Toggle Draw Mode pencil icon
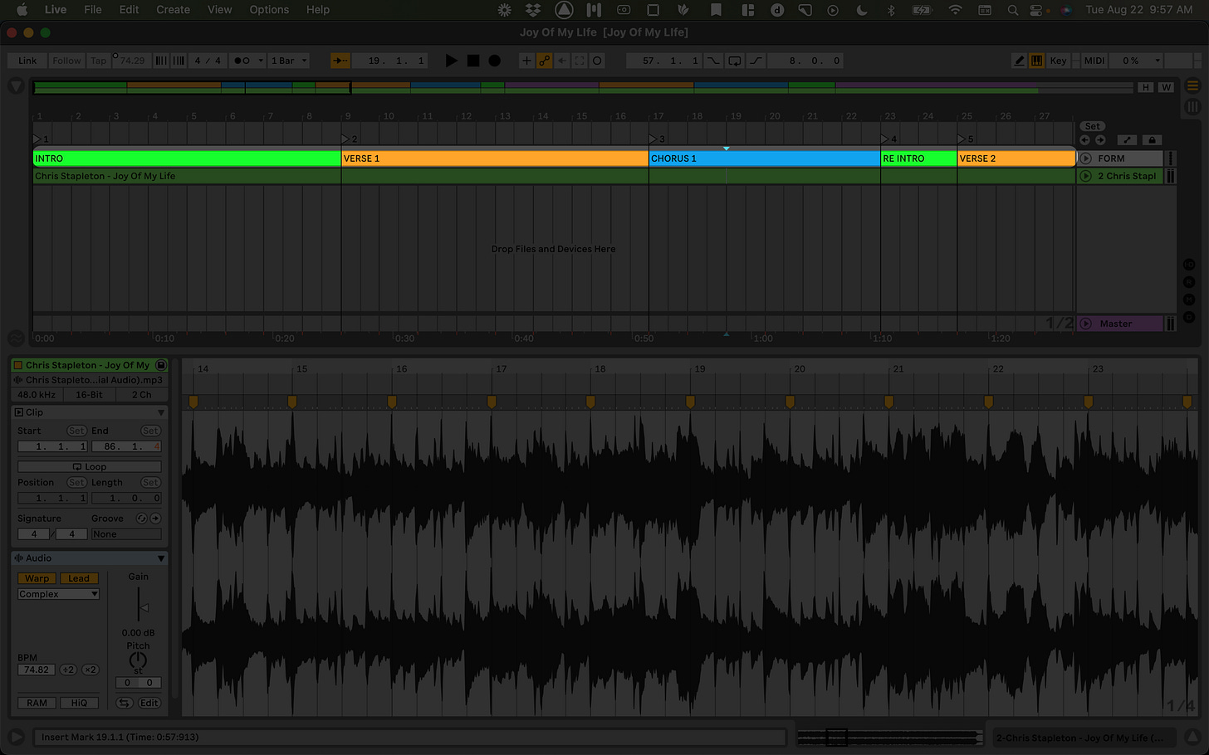The image size is (1209, 755). point(1020,61)
